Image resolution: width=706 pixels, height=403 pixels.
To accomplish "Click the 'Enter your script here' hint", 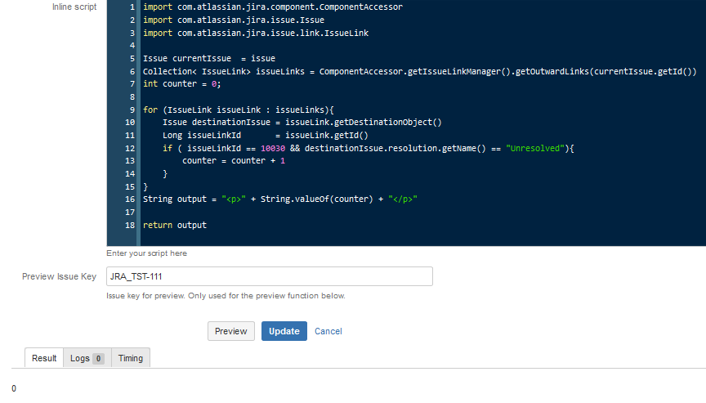I will [x=146, y=253].
